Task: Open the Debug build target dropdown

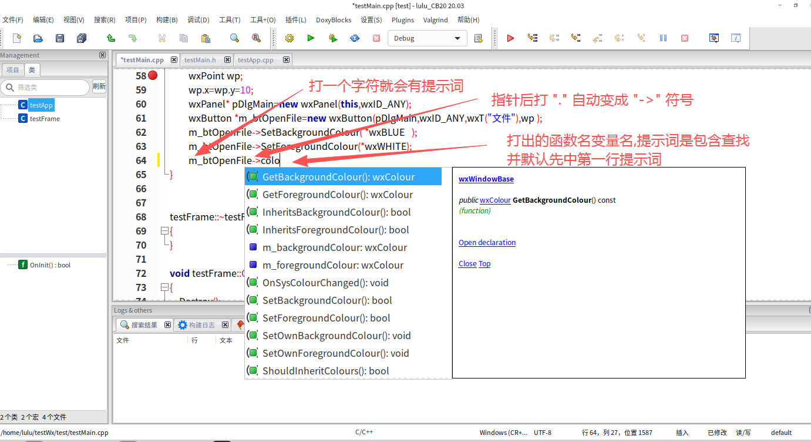Action: pos(428,38)
